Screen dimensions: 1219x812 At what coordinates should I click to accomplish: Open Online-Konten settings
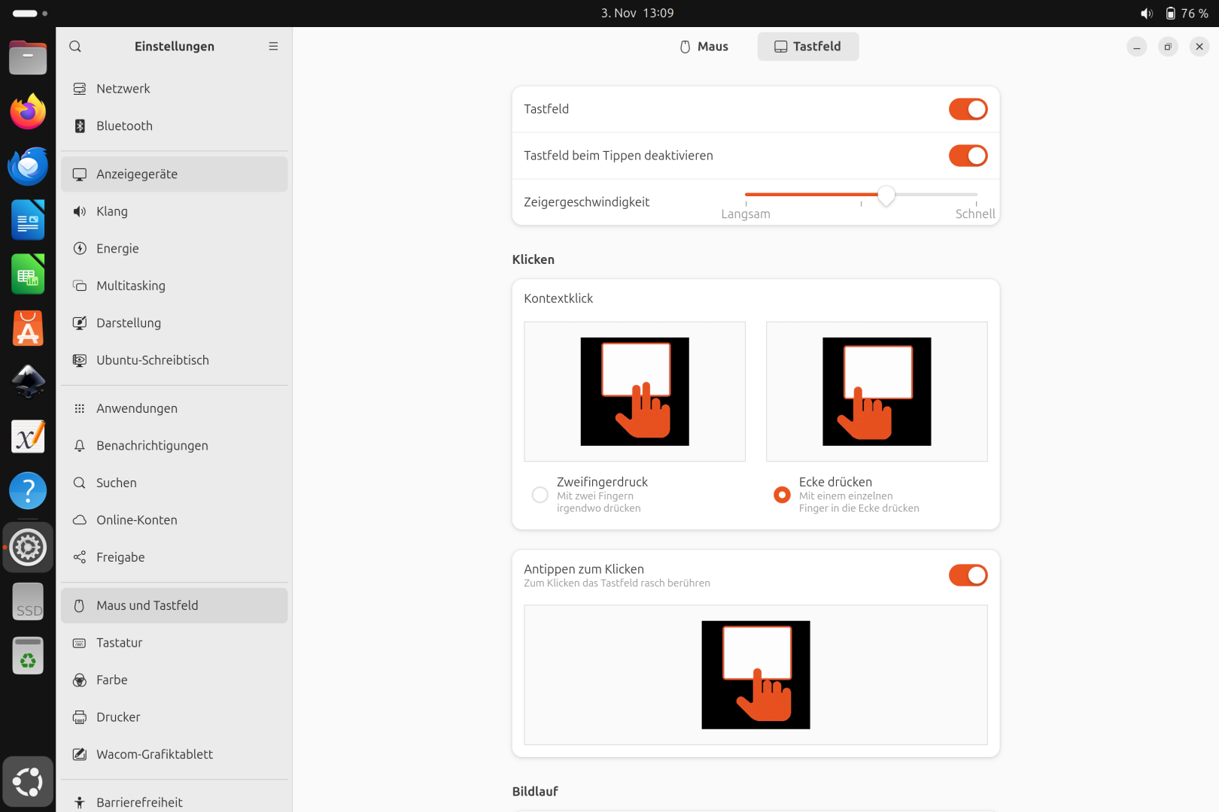tap(175, 520)
